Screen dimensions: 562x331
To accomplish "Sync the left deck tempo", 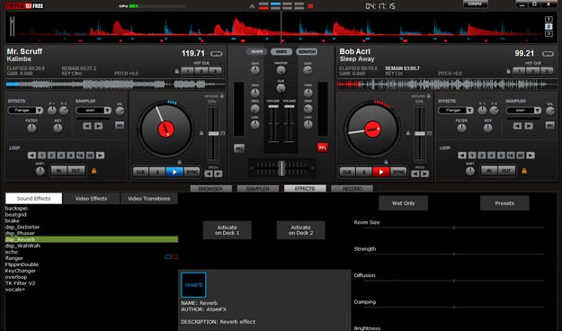I will (x=192, y=172).
